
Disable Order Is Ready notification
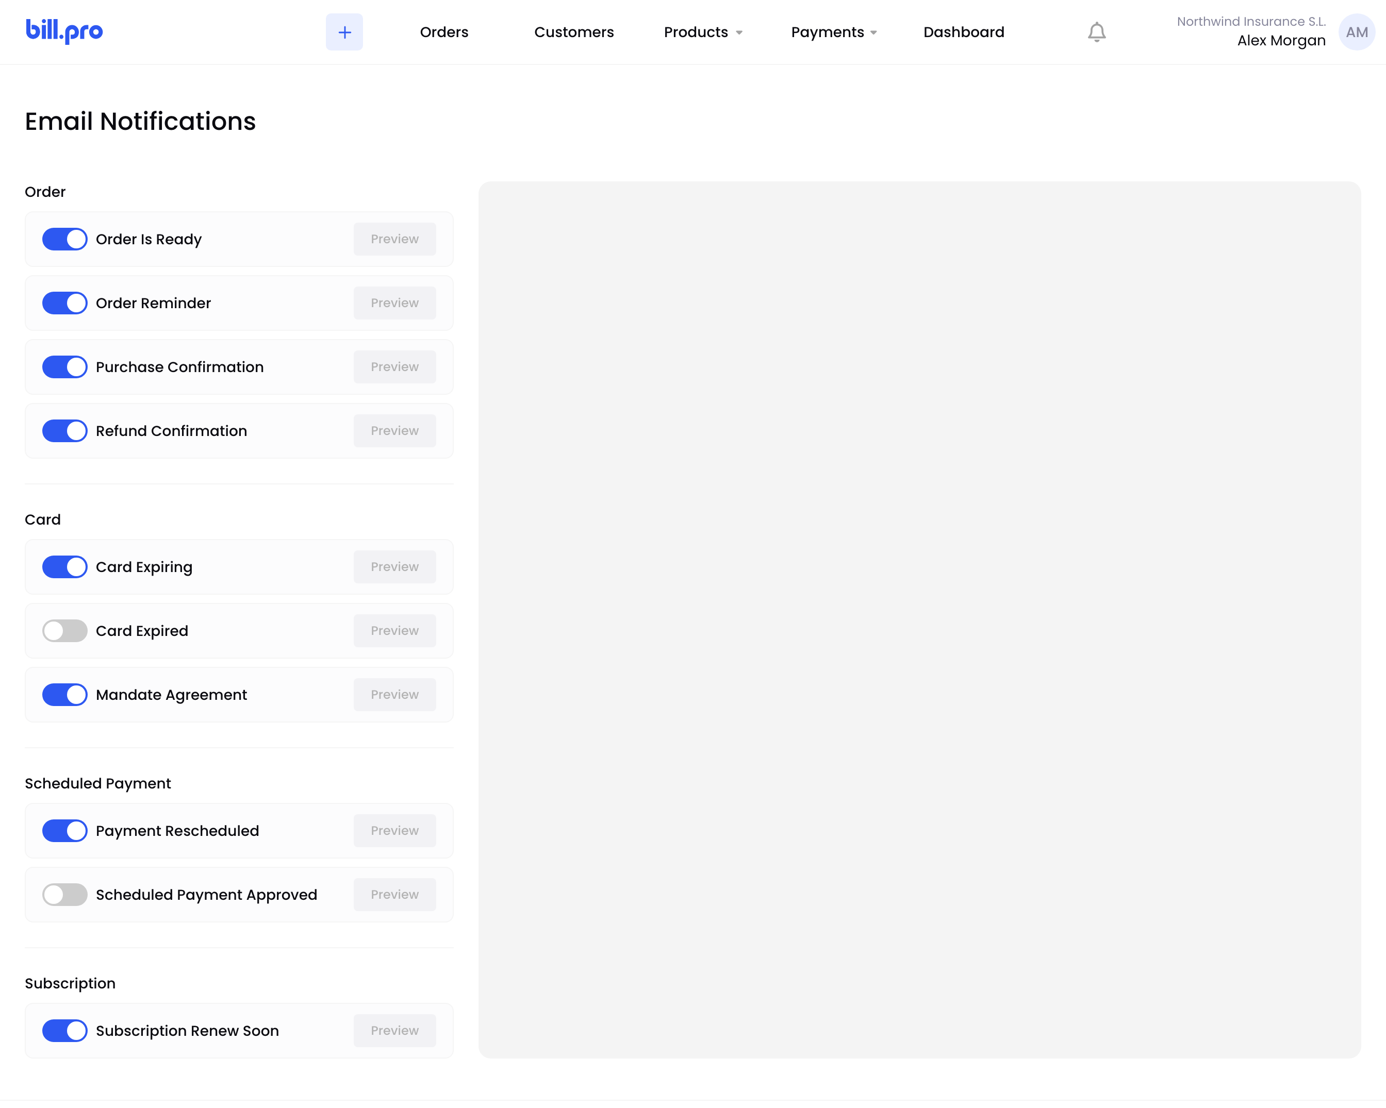click(x=65, y=239)
